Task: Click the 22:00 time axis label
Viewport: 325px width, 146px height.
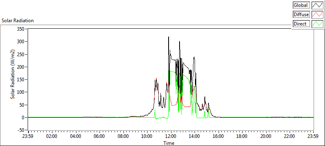Action: click(290, 136)
